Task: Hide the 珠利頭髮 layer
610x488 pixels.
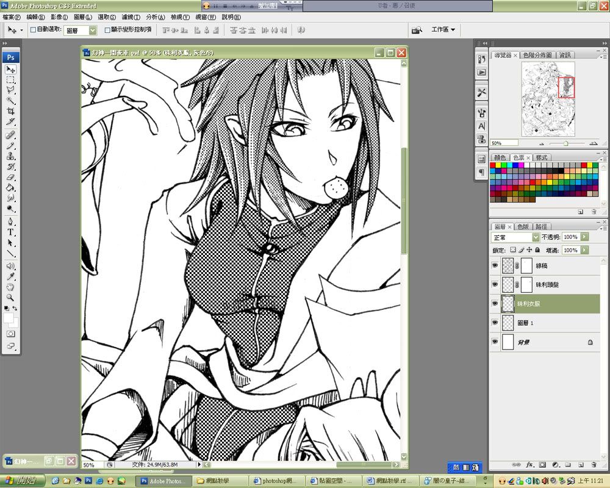Action: (495, 284)
